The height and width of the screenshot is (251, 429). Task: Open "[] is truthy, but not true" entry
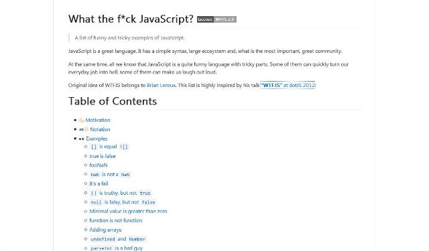[121, 193]
